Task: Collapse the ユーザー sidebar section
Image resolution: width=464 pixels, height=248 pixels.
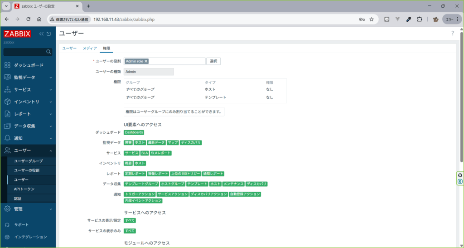Action: pyautogui.click(x=28, y=150)
